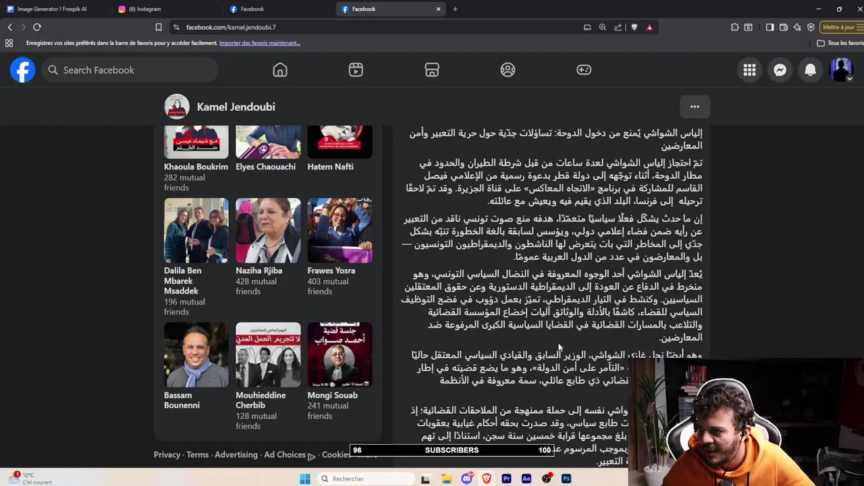Viewport: 864px width, 486px height.
Task: Click the zoom magnifier icon in address bar
Action: pyautogui.click(x=603, y=27)
